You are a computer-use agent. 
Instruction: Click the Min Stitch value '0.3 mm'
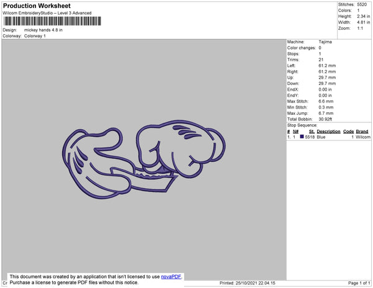326,107
